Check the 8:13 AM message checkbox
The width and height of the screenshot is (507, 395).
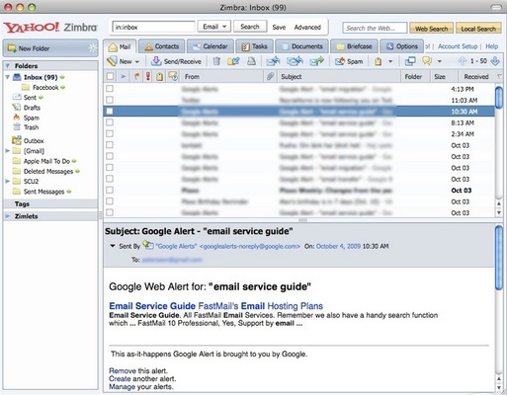click(x=110, y=122)
